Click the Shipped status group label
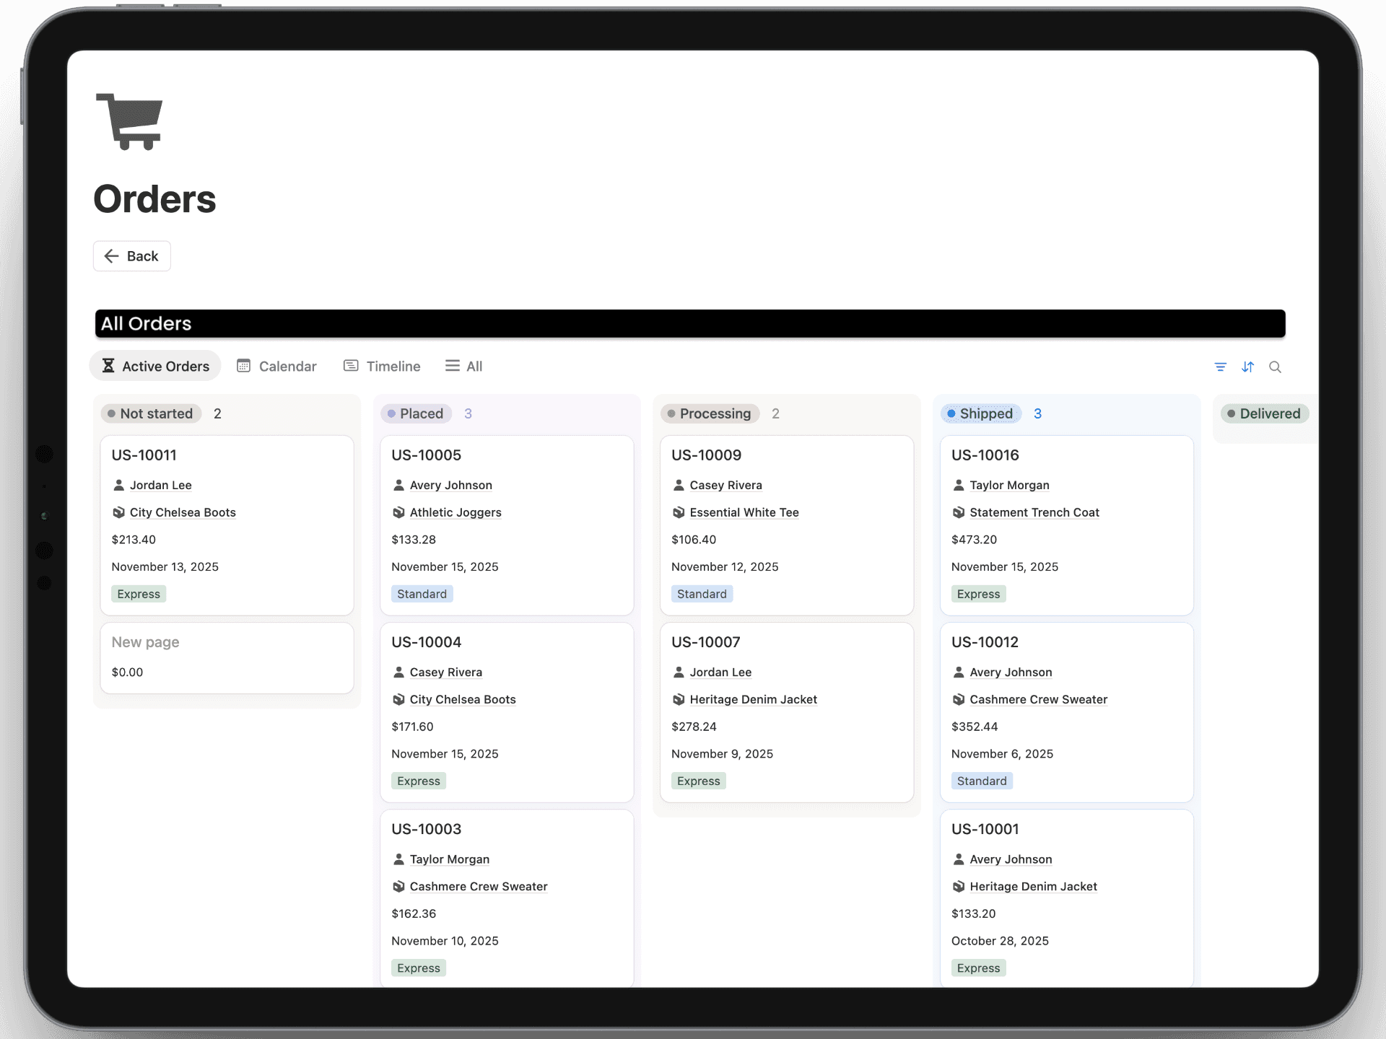 [980, 413]
